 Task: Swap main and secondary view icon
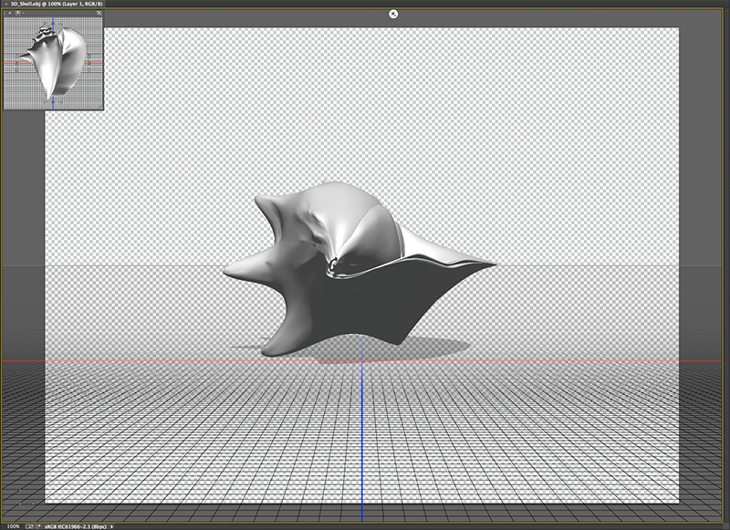[99, 13]
